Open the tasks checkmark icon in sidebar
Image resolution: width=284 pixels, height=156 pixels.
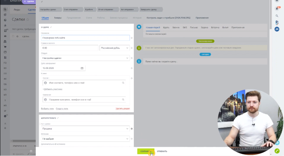[x=5, y=30]
